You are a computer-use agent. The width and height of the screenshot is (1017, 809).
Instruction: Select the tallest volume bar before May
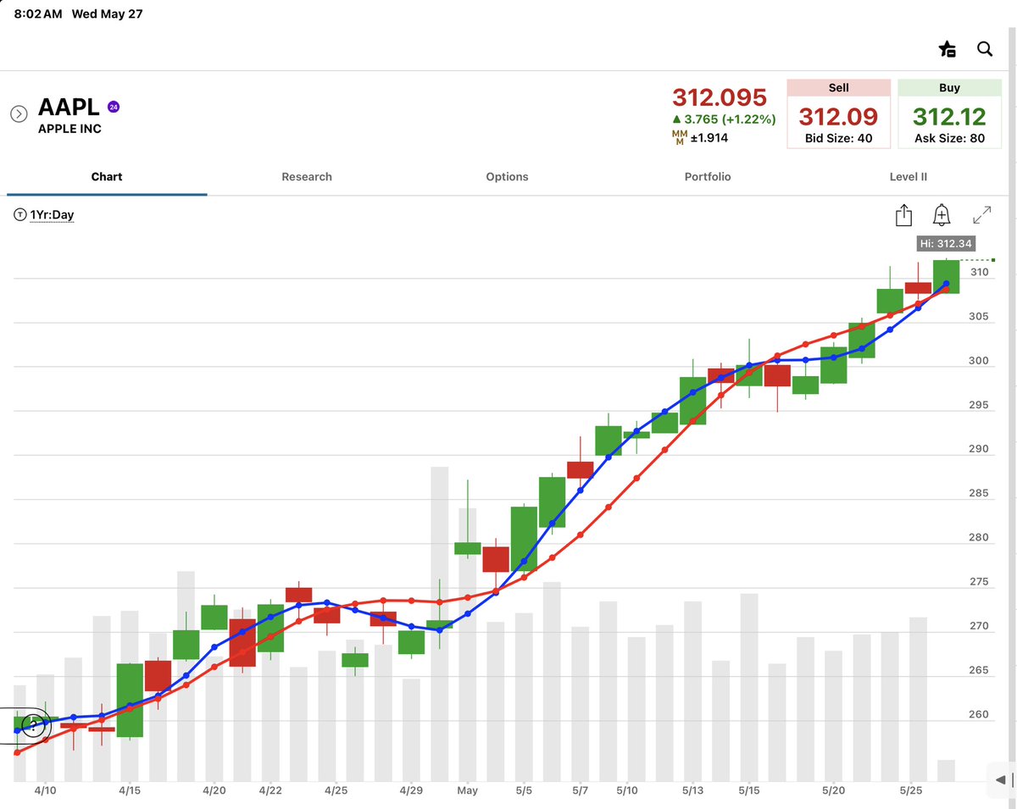(x=439, y=623)
